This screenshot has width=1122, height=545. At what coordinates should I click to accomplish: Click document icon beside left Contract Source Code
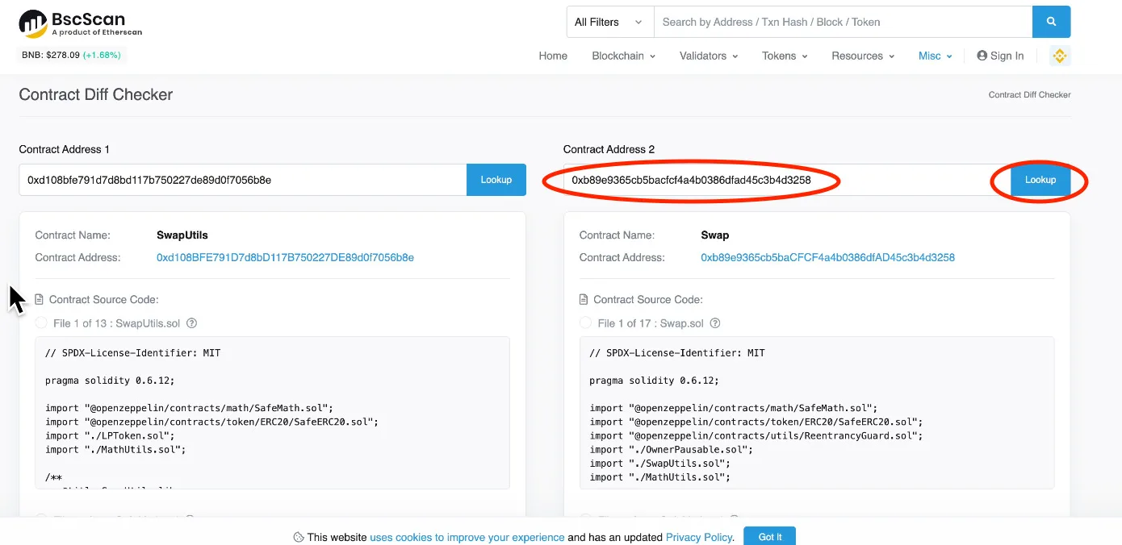point(40,299)
